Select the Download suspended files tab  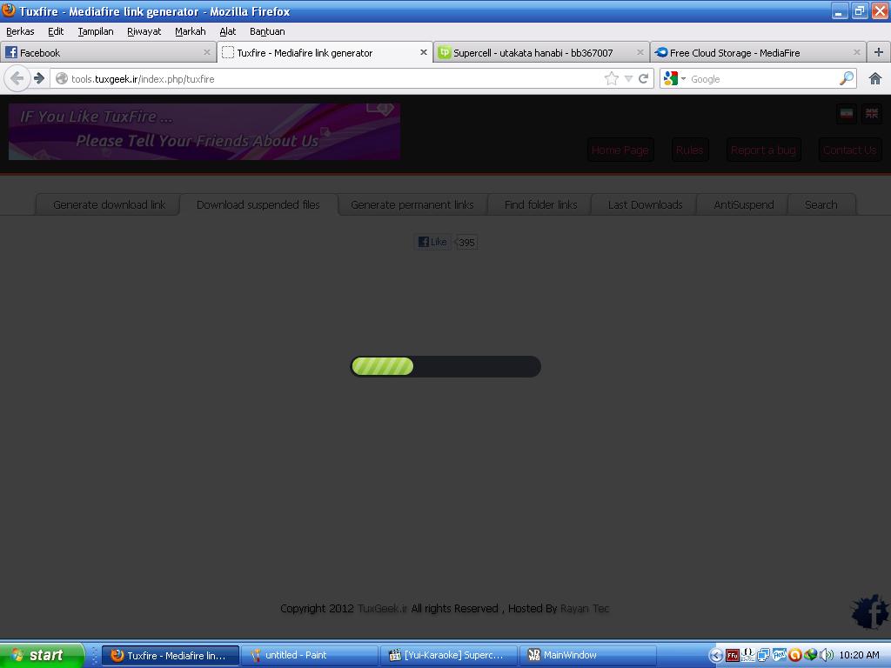tap(258, 204)
